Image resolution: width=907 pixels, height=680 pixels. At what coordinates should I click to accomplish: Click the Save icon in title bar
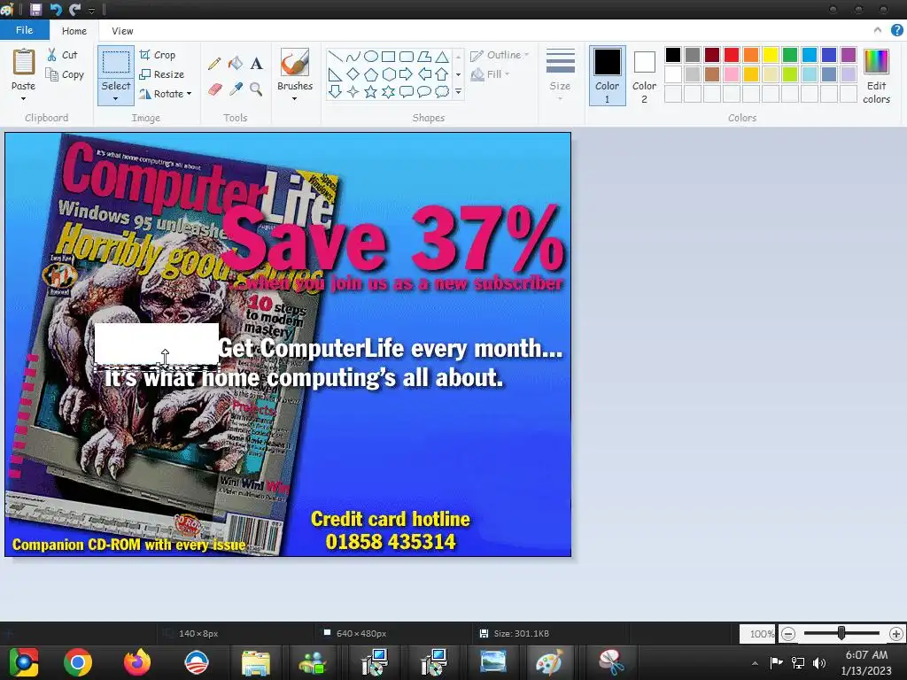tap(35, 9)
